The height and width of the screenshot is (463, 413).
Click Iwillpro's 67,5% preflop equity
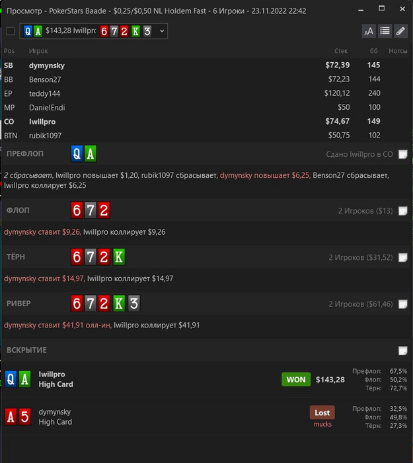click(x=398, y=371)
